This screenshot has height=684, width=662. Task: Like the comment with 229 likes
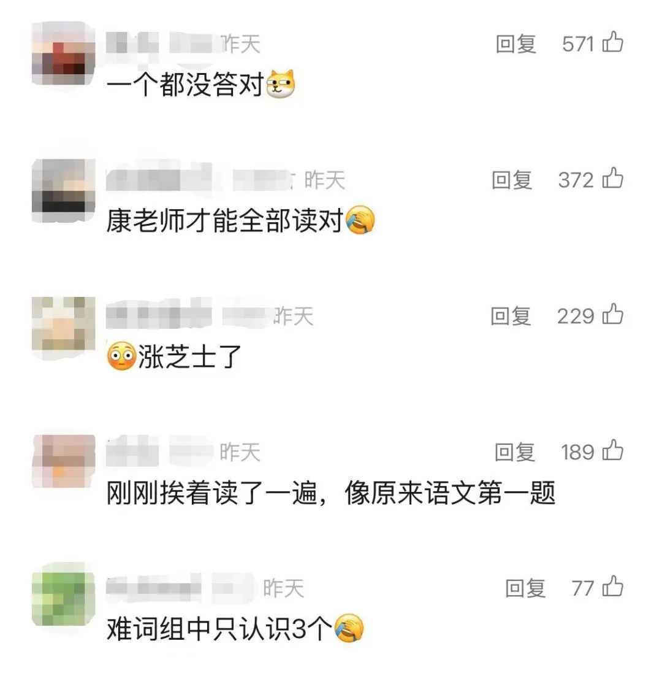click(612, 315)
